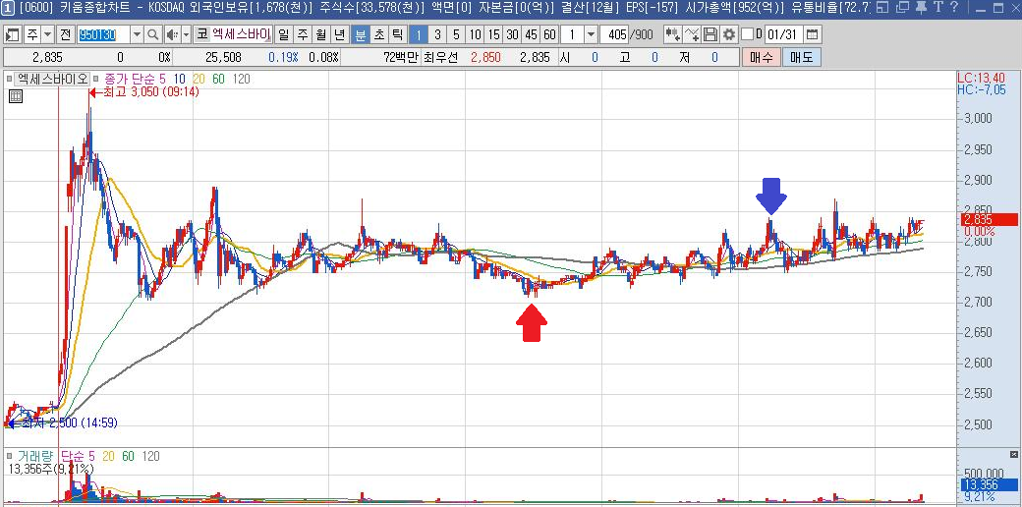Screen dimensions: 1022x507
Task: Click the 0.19% change value
Action: click(282, 57)
